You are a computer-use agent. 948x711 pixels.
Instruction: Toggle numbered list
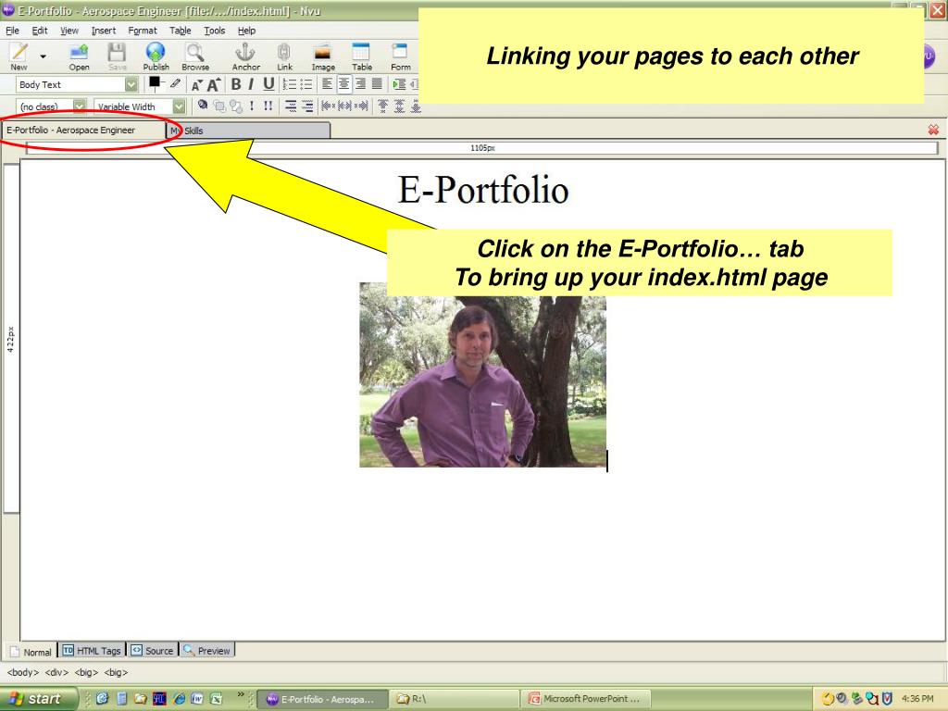tap(290, 84)
